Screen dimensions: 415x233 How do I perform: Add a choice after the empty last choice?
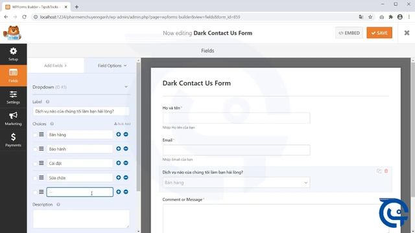tap(119, 192)
